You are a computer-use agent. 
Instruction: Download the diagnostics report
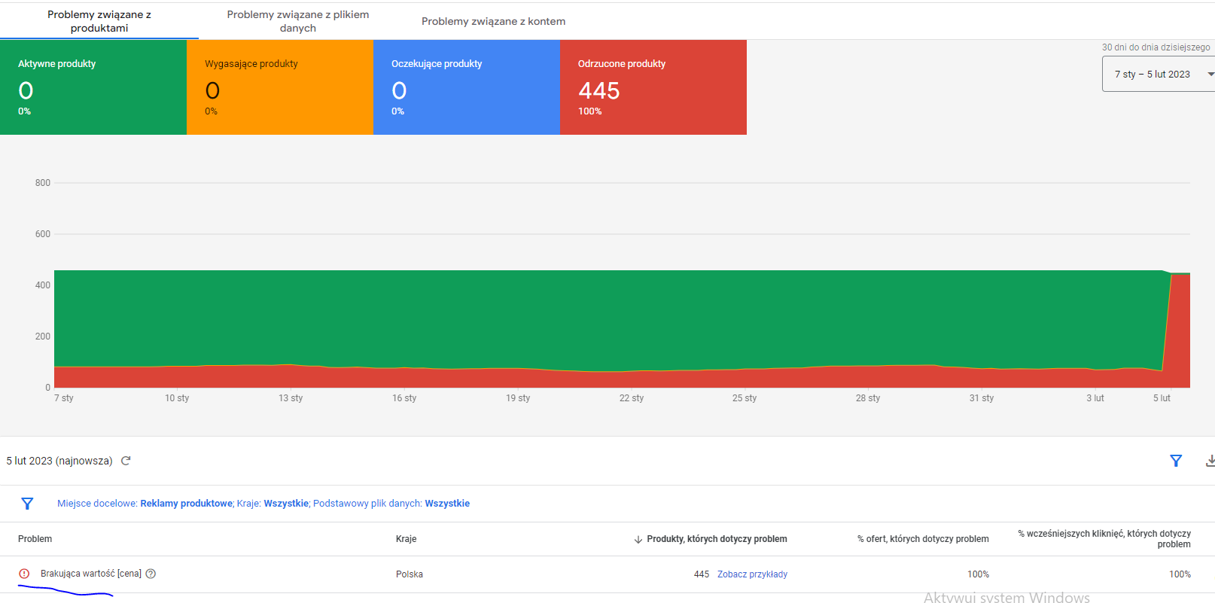[x=1210, y=461]
